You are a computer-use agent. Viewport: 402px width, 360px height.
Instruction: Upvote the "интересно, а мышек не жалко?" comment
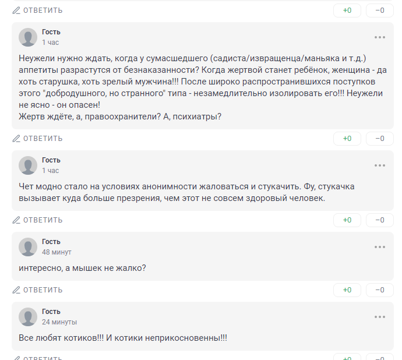pos(347,290)
